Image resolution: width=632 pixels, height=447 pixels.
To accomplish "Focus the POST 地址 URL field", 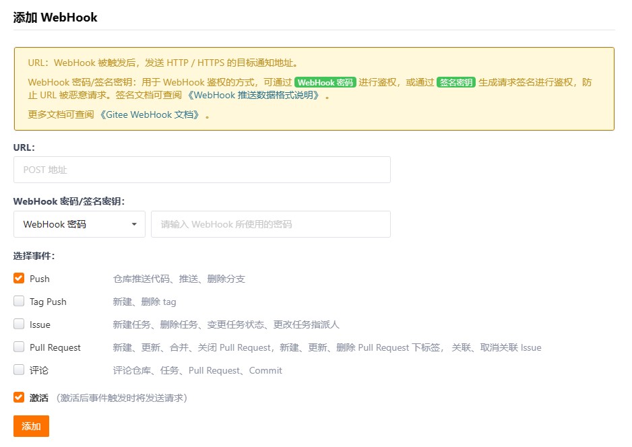I will tap(201, 170).
